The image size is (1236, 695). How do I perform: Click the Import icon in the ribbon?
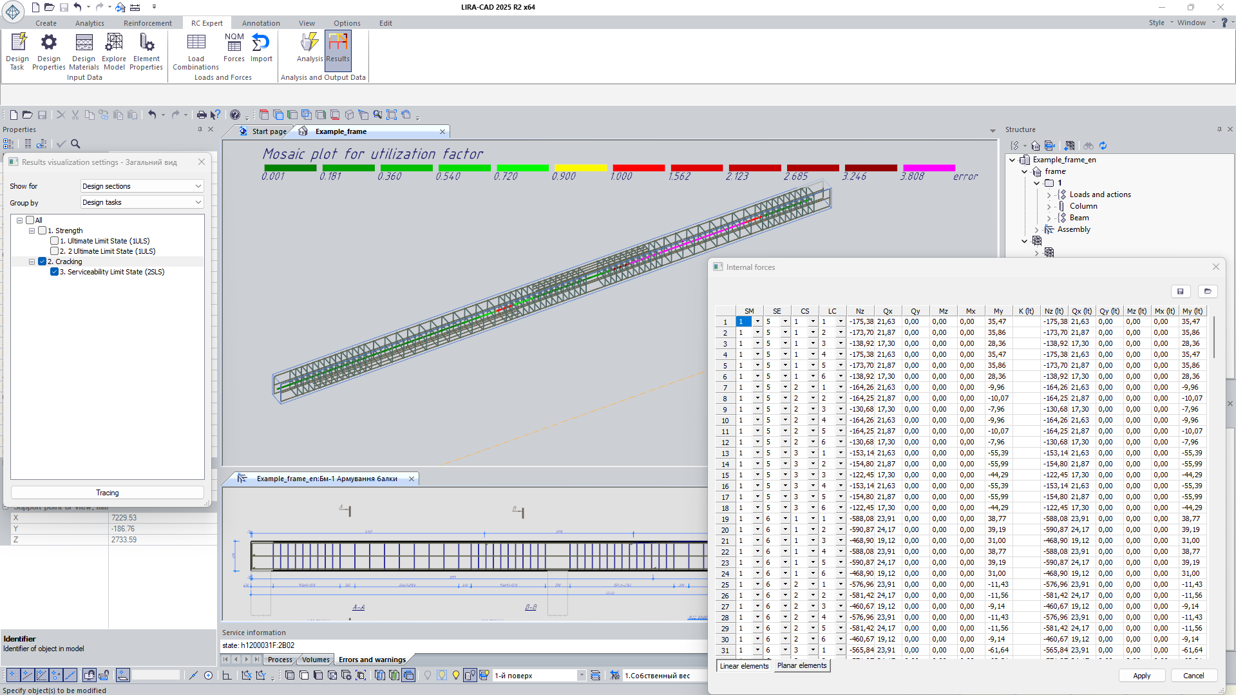(x=261, y=48)
